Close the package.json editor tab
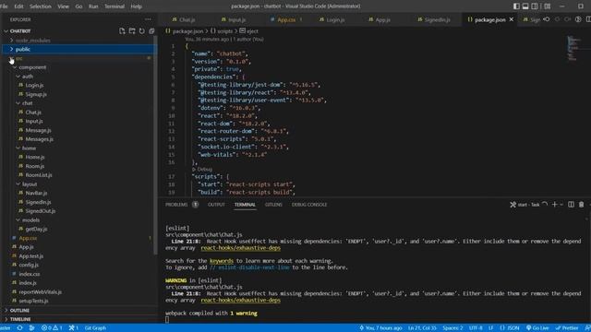This screenshot has width=591, height=332. click(x=512, y=19)
